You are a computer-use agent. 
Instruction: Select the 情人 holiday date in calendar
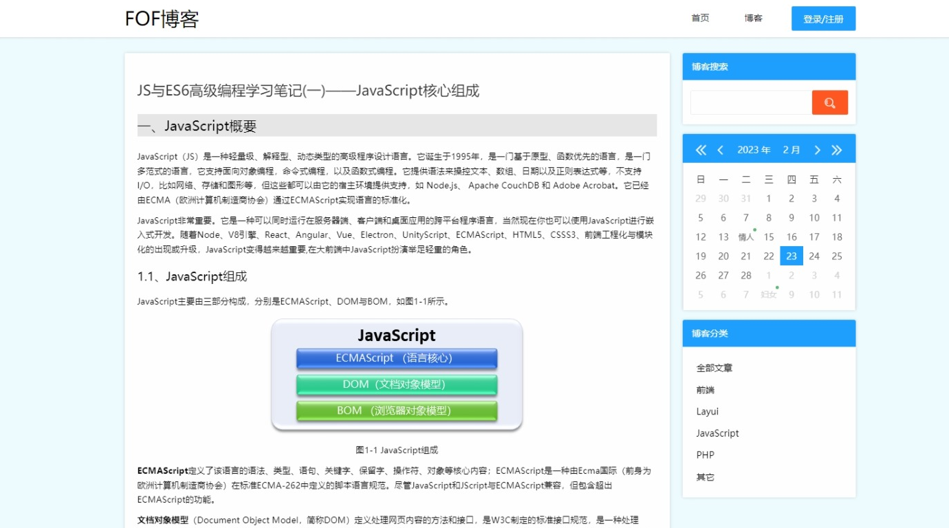point(746,236)
